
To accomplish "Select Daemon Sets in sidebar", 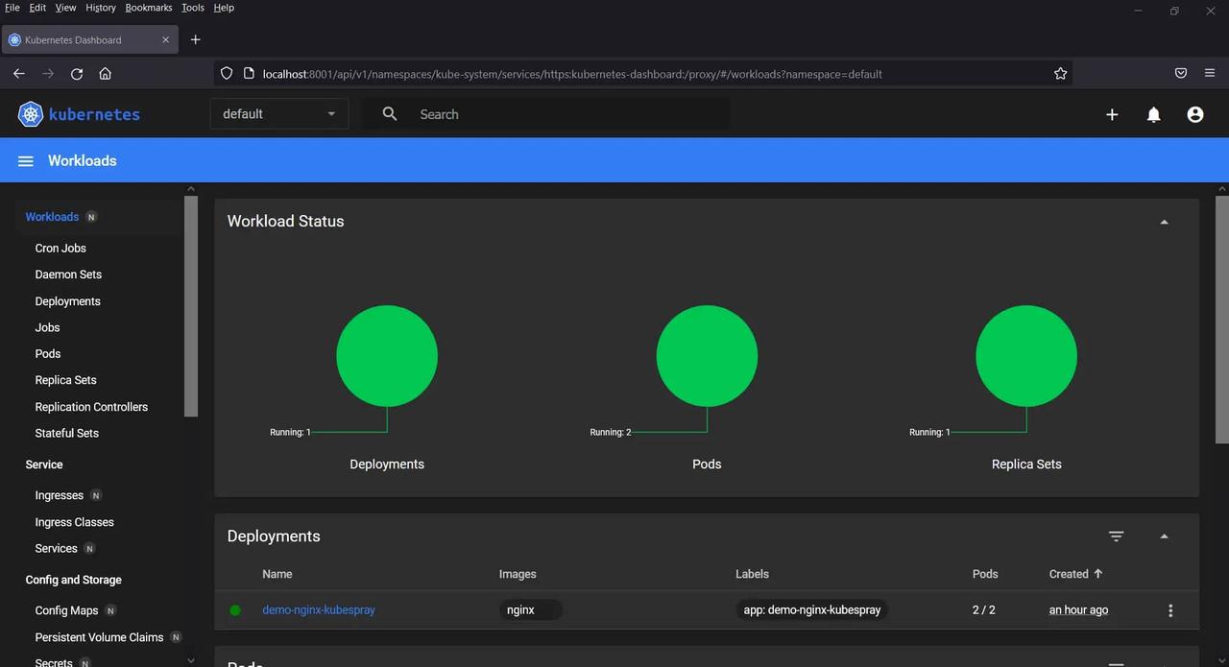I will pos(68,274).
